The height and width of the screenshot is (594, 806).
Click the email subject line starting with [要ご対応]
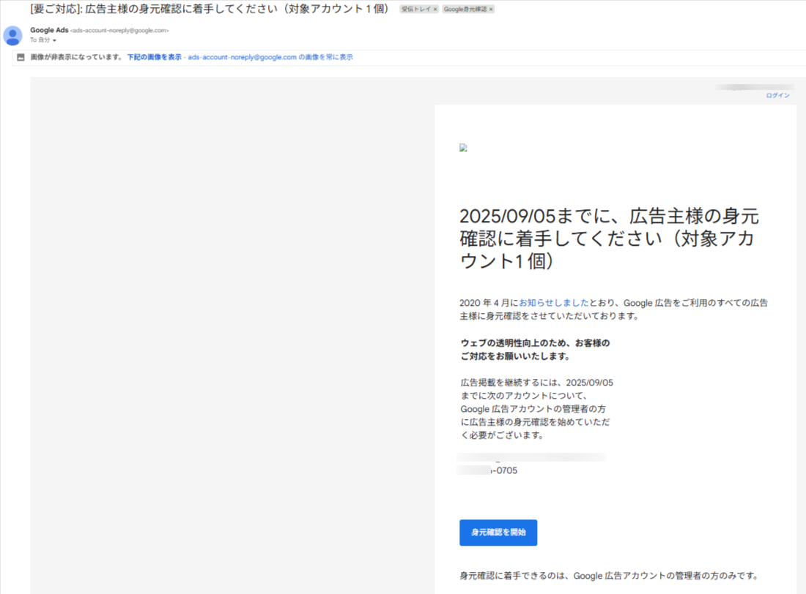tap(207, 10)
